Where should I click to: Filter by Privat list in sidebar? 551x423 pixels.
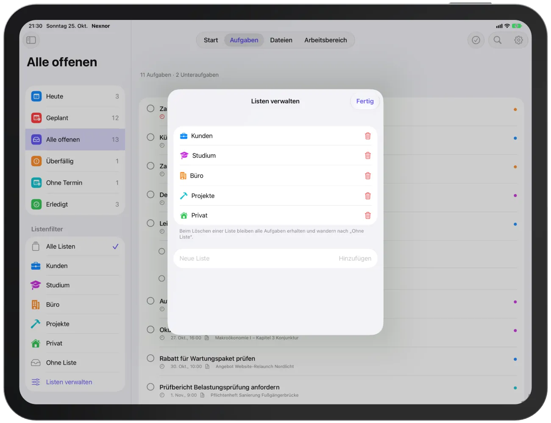(x=75, y=343)
